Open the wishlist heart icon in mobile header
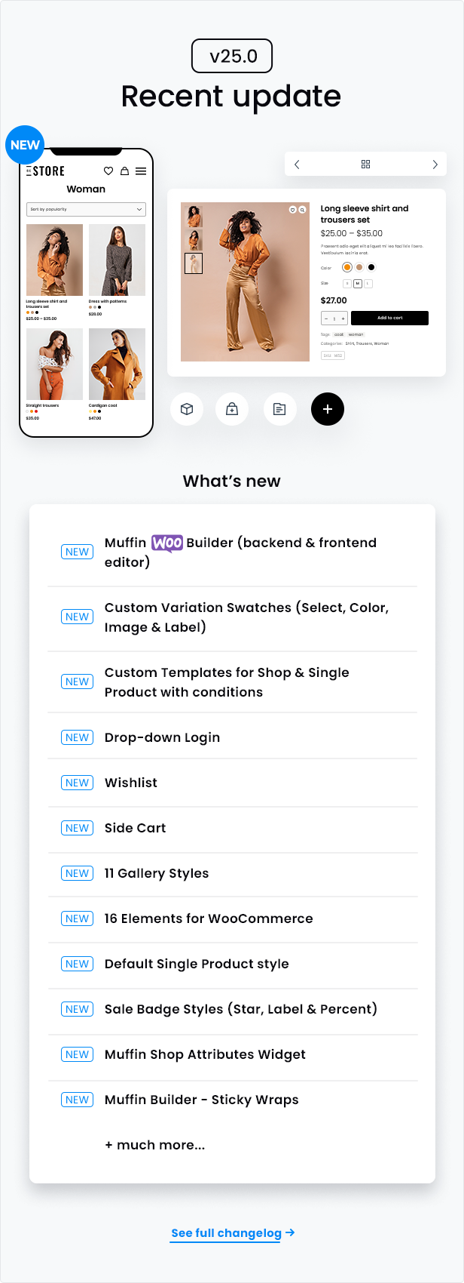The height and width of the screenshot is (1283, 464). (108, 171)
